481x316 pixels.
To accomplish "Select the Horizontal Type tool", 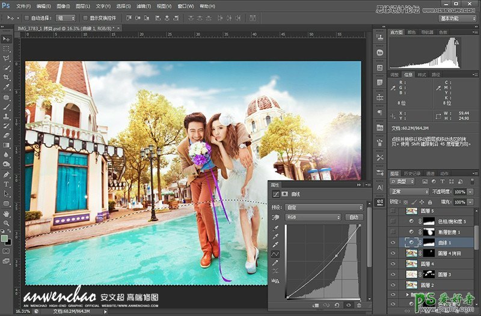I will tap(7, 184).
